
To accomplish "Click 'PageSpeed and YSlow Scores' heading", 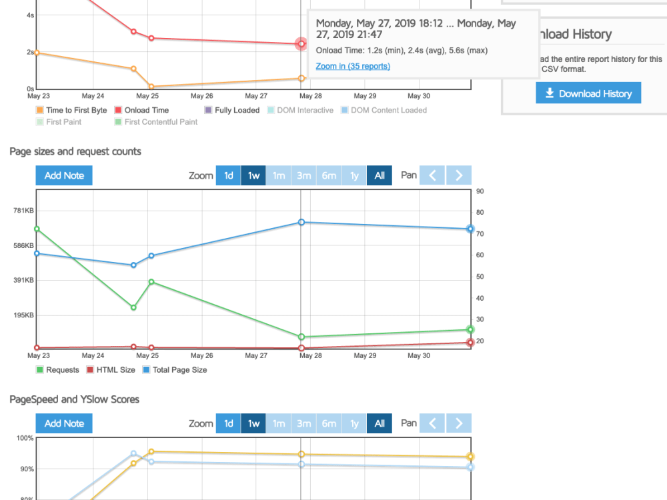I will click(x=75, y=399).
